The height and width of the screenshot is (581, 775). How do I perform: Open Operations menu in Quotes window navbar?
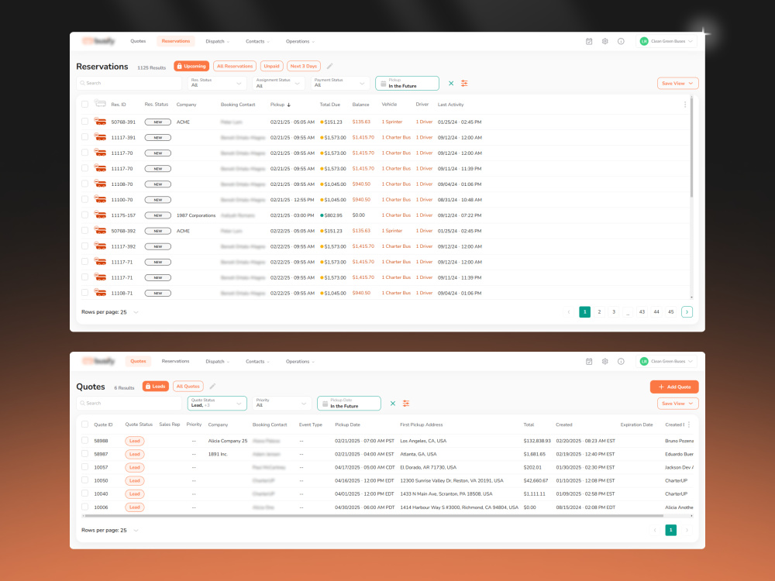[x=300, y=362]
